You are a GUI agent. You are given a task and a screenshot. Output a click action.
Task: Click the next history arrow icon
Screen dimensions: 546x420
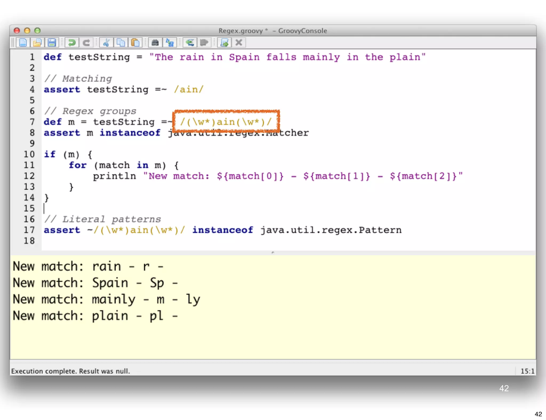click(x=204, y=43)
